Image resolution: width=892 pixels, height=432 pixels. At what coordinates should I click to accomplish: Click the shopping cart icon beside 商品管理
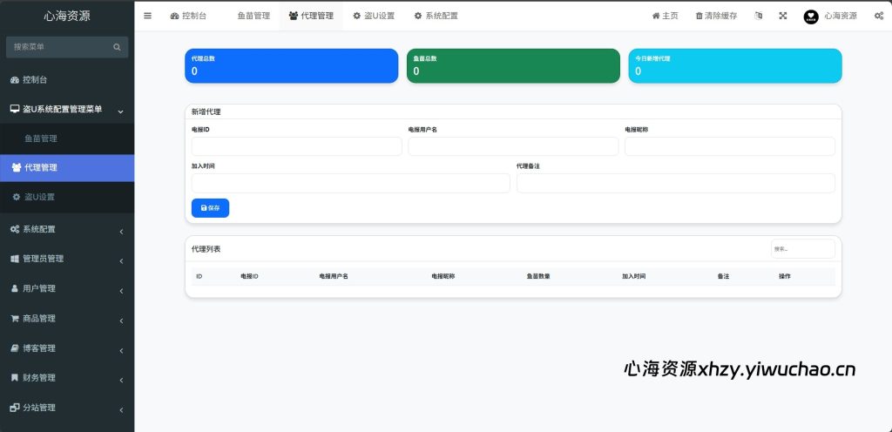click(x=16, y=318)
